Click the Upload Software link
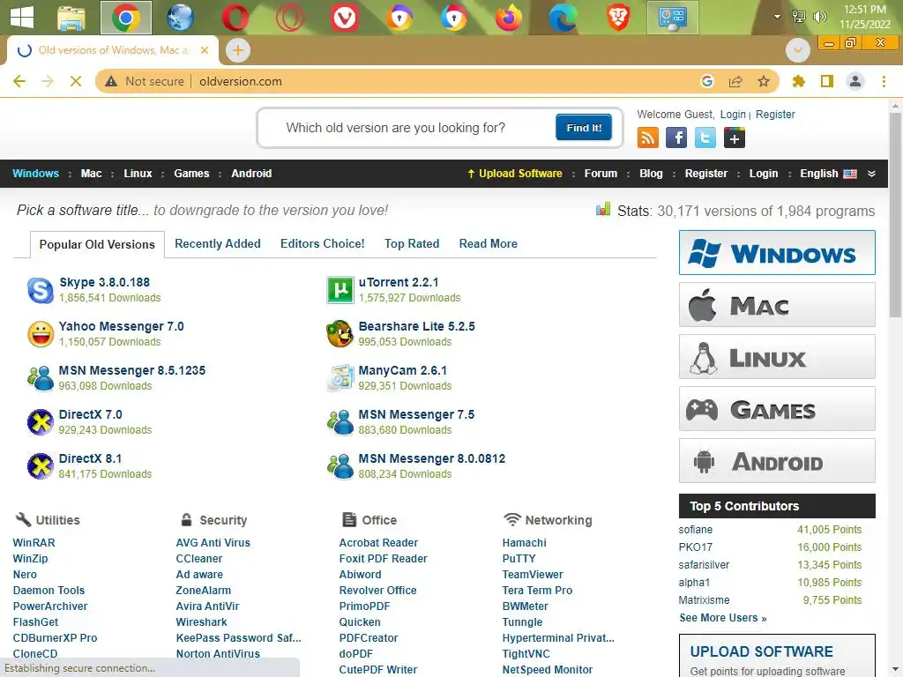This screenshot has width=903, height=677. pyautogui.click(x=515, y=174)
